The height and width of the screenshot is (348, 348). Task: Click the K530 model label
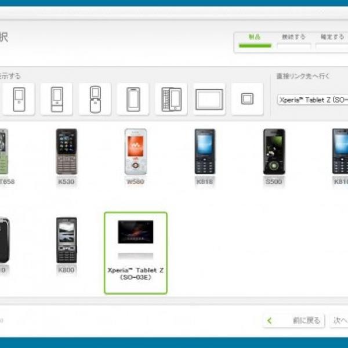tap(66, 182)
